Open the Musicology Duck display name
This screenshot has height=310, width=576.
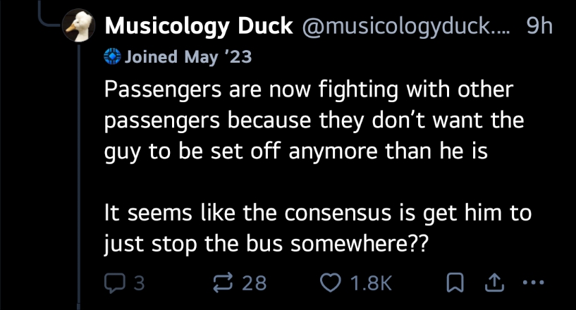198,27
